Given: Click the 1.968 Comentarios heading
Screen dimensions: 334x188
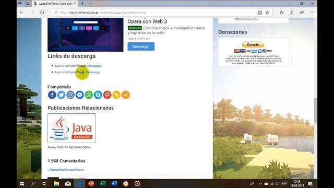Looking at the screenshot, I should pos(66,161).
